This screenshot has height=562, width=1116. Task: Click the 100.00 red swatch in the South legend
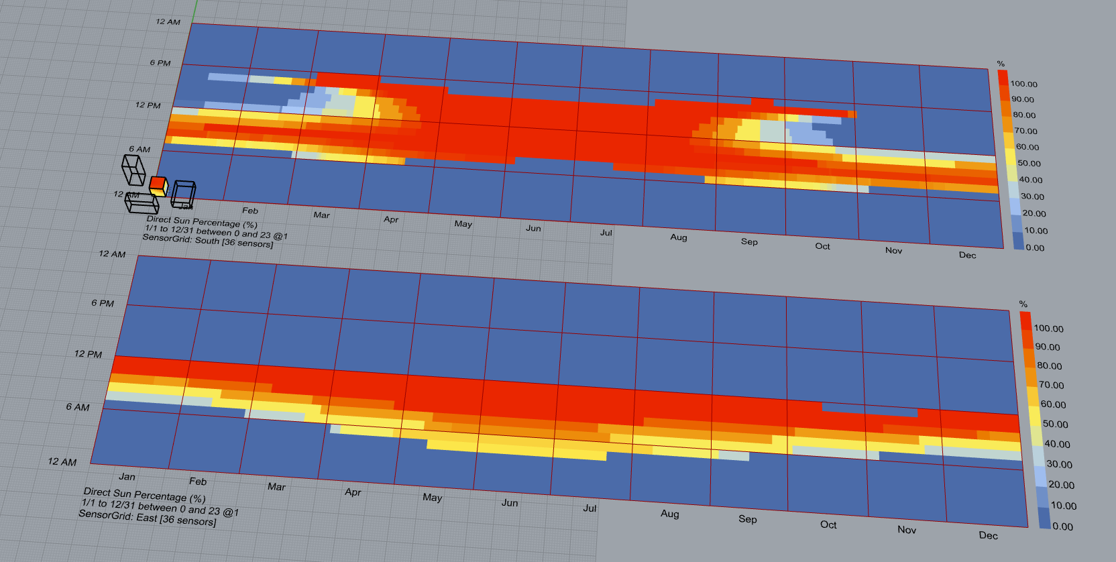(1003, 77)
